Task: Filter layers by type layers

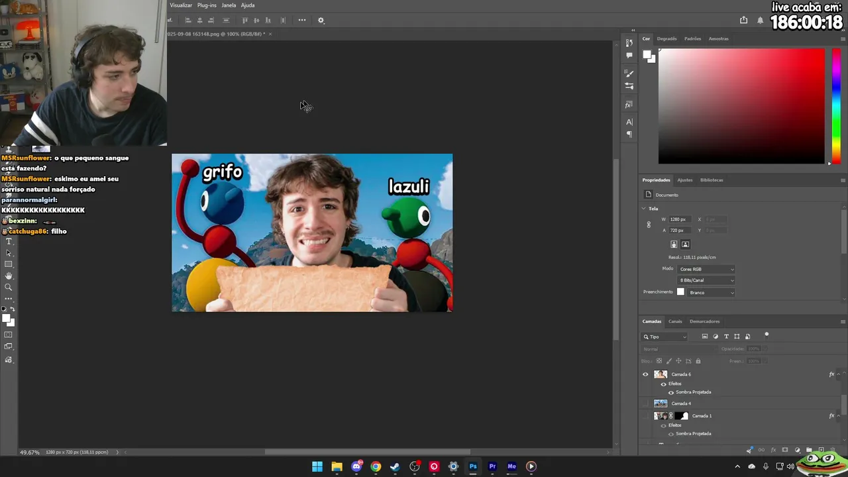Action: point(726,337)
